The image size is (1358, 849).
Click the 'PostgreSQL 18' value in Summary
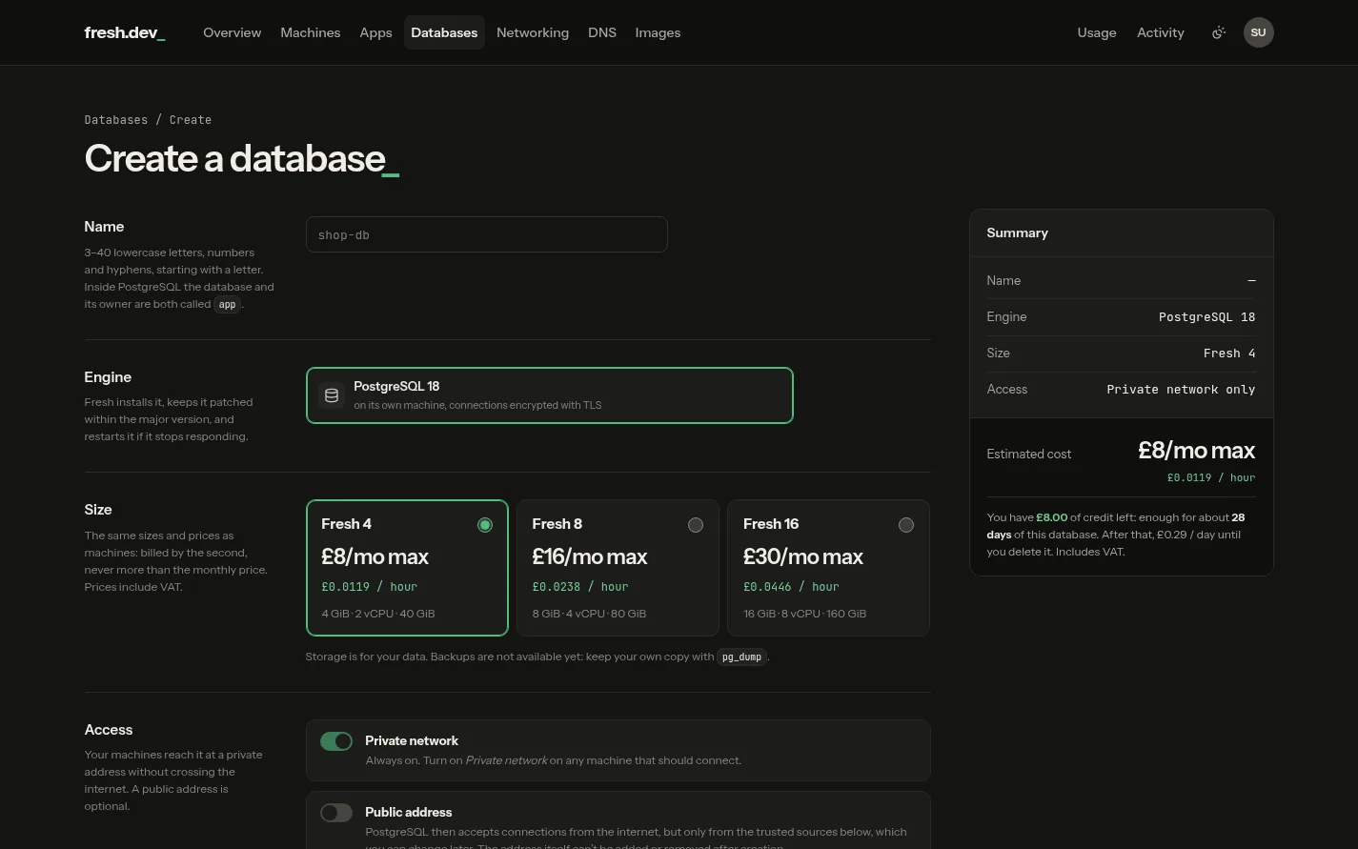pyautogui.click(x=1206, y=317)
